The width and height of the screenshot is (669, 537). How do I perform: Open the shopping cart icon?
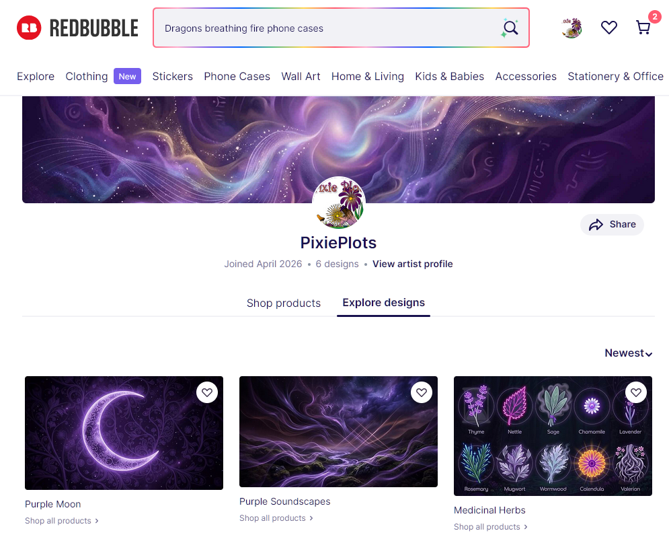pyautogui.click(x=643, y=28)
